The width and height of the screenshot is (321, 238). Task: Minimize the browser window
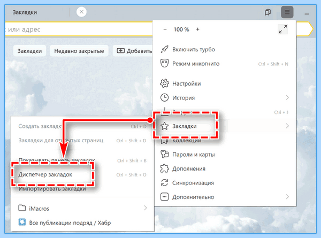point(307,14)
